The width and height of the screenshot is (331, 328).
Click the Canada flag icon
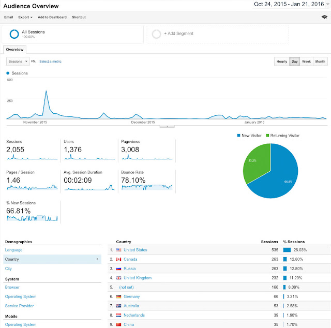(x=118, y=259)
